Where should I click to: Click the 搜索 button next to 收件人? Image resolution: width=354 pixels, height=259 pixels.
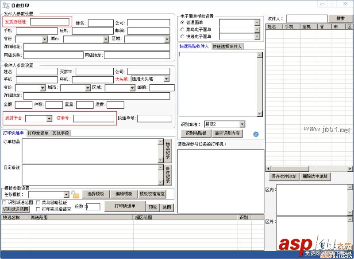point(340,18)
